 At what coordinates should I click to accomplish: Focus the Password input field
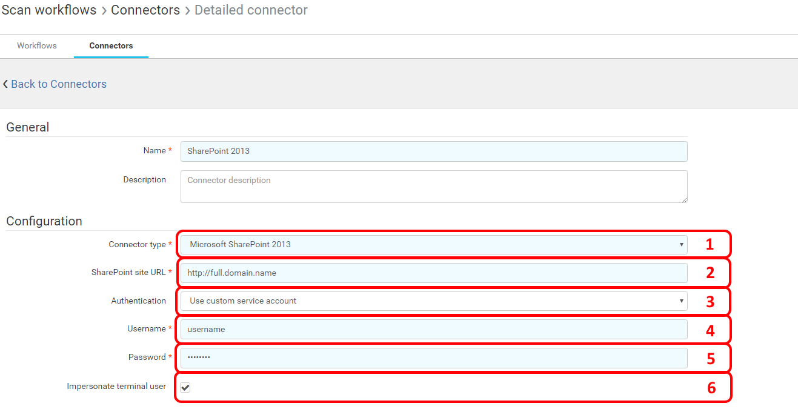[433, 358]
